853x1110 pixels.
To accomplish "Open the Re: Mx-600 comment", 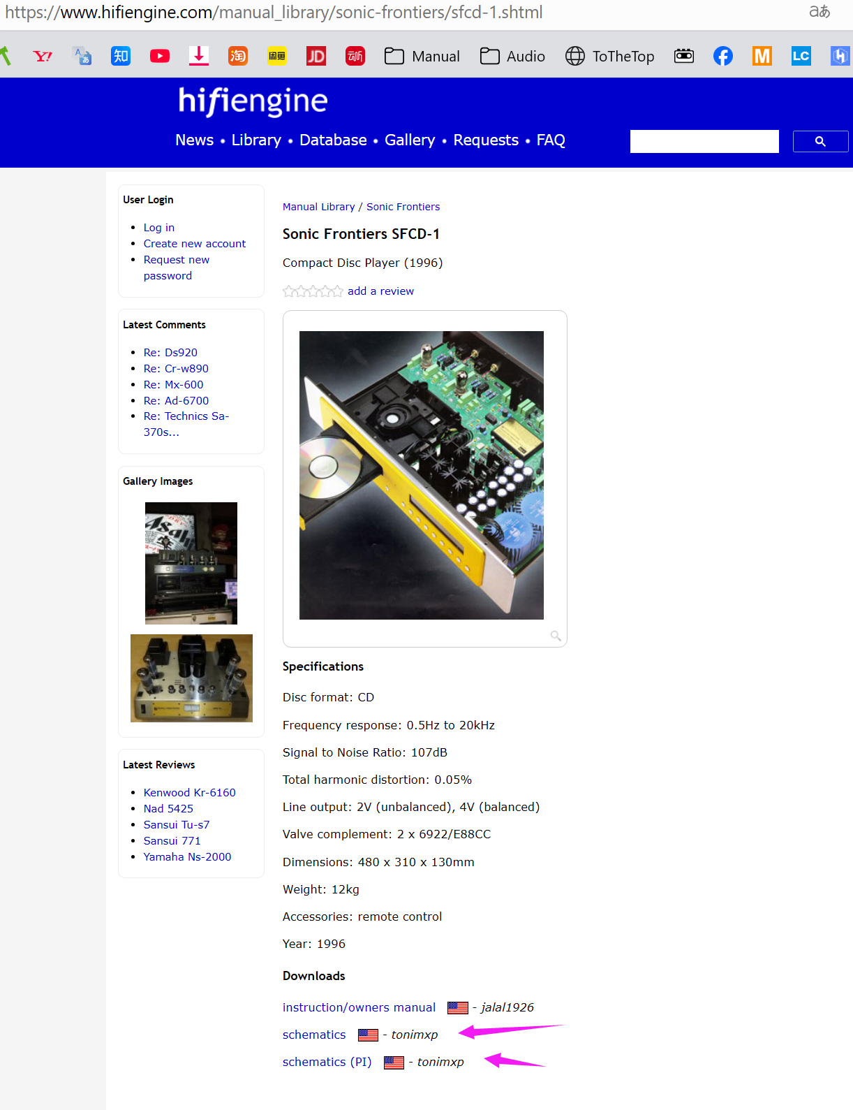I will (x=174, y=385).
